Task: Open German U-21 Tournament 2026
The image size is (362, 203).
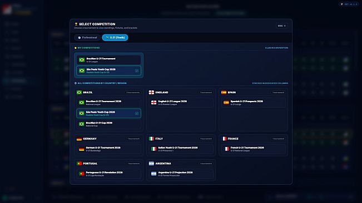Action: click(x=108, y=149)
